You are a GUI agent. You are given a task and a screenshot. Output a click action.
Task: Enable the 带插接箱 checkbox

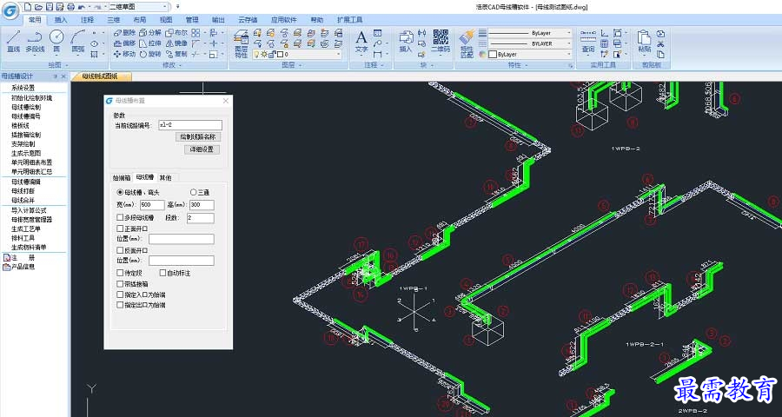pos(120,284)
